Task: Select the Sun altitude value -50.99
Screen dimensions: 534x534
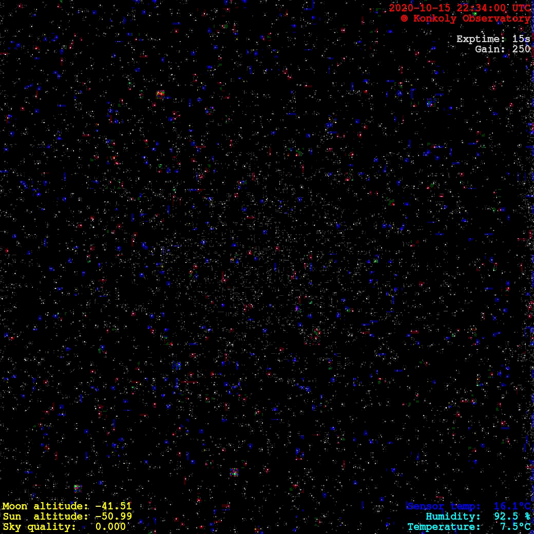Action: coord(113,517)
